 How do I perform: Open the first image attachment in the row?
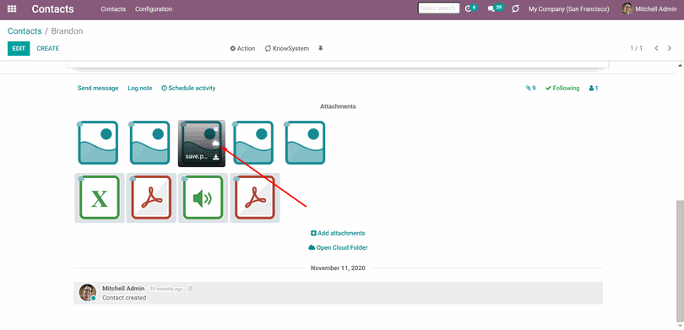(x=98, y=143)
